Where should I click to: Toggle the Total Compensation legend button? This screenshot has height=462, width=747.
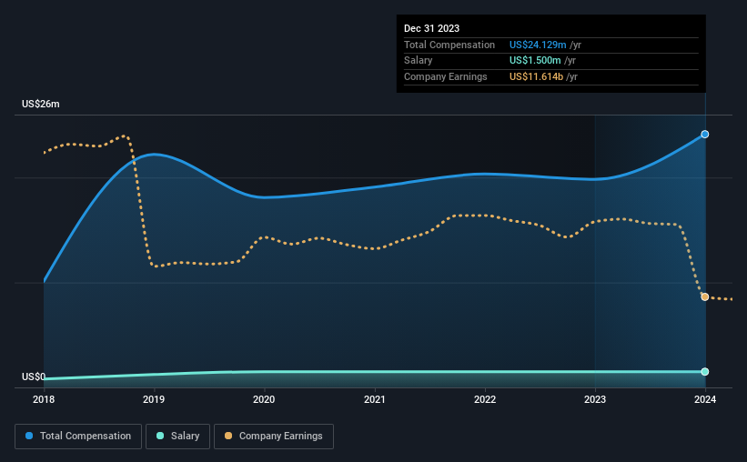pyautogui.click(x=78, y=437)
